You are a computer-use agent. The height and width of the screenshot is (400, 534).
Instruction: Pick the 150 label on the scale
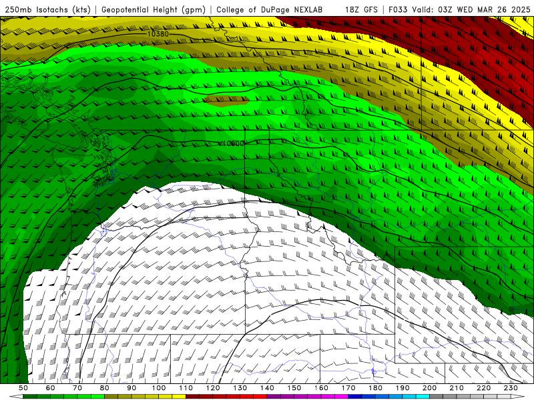tap(294, 388)
